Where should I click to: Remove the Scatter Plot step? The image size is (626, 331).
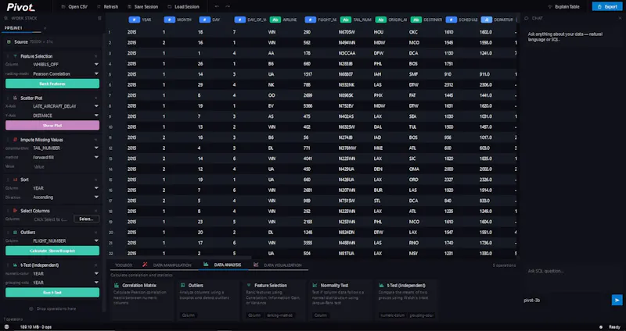95,98
